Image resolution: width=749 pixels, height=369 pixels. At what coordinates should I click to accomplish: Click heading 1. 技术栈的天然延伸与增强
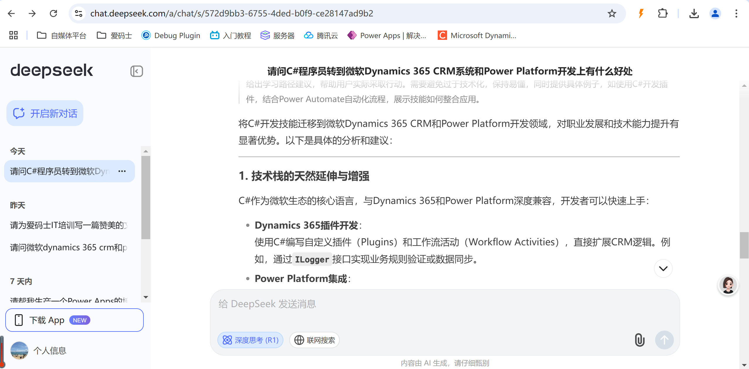coord(304,176)
